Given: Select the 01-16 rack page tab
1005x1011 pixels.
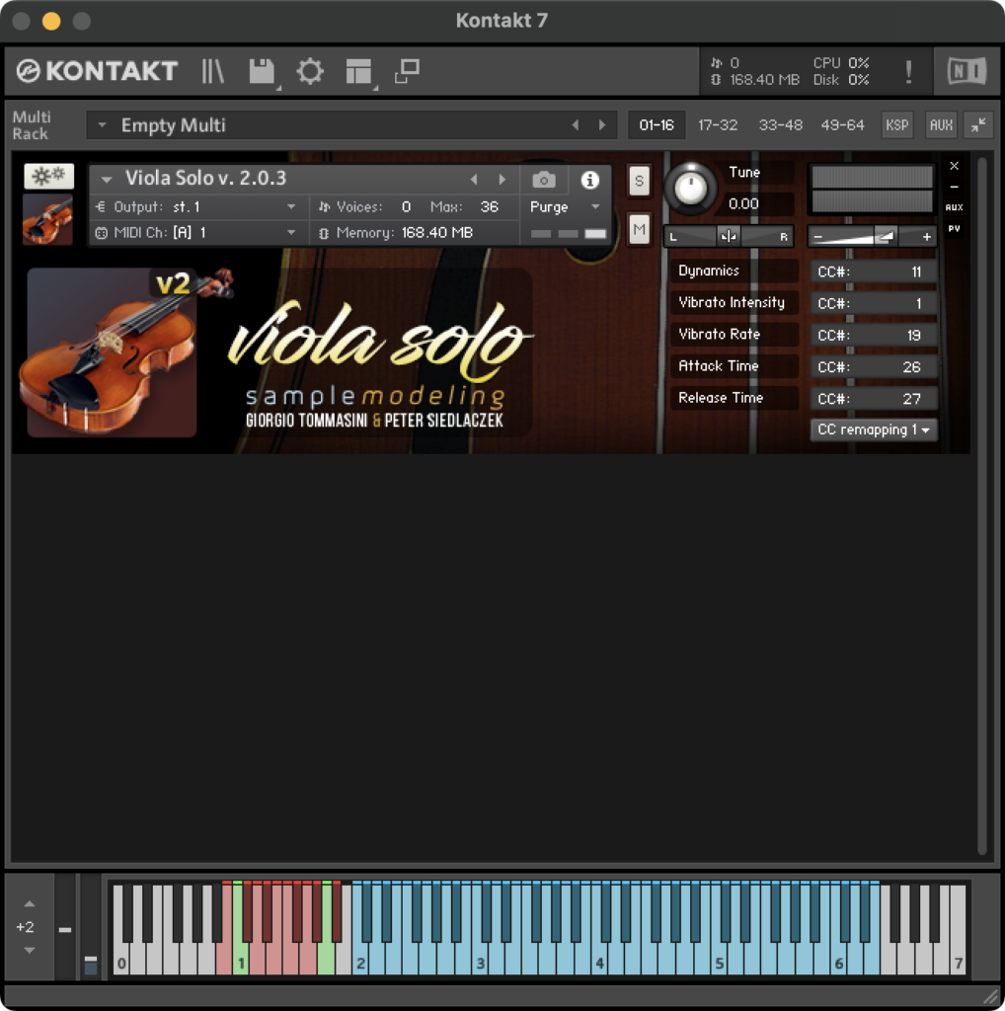Looking at the screenshot, I should [x=657, y=125].
